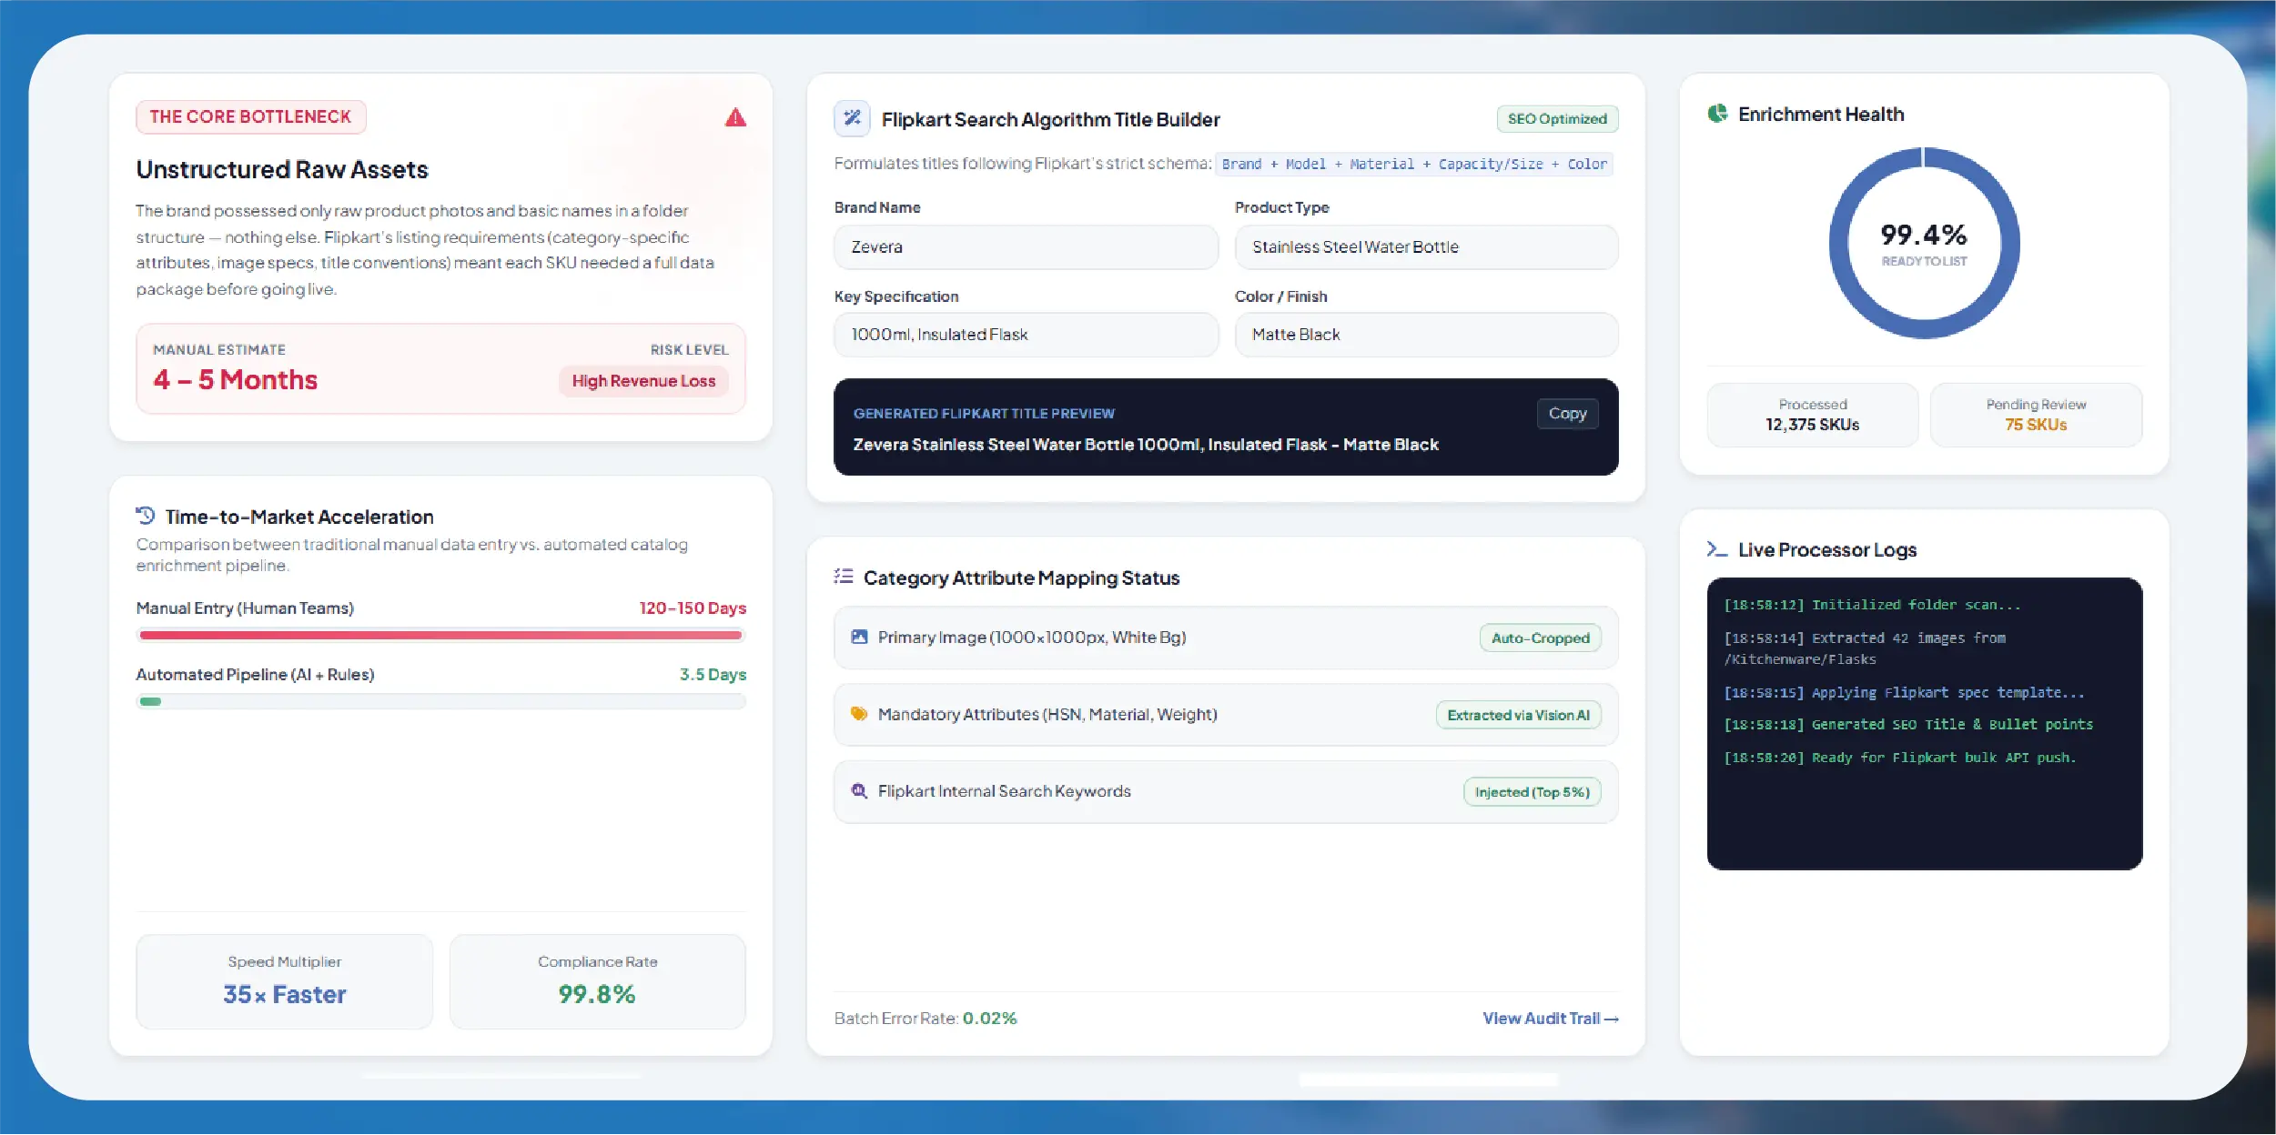Screen dimensions: 2276x1135
Task: Click the Automated Pipeline (AI + Rules) label
Action: point(256,675)
